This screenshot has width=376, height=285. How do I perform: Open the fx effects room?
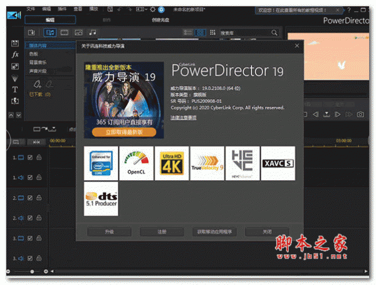[14, 55]
